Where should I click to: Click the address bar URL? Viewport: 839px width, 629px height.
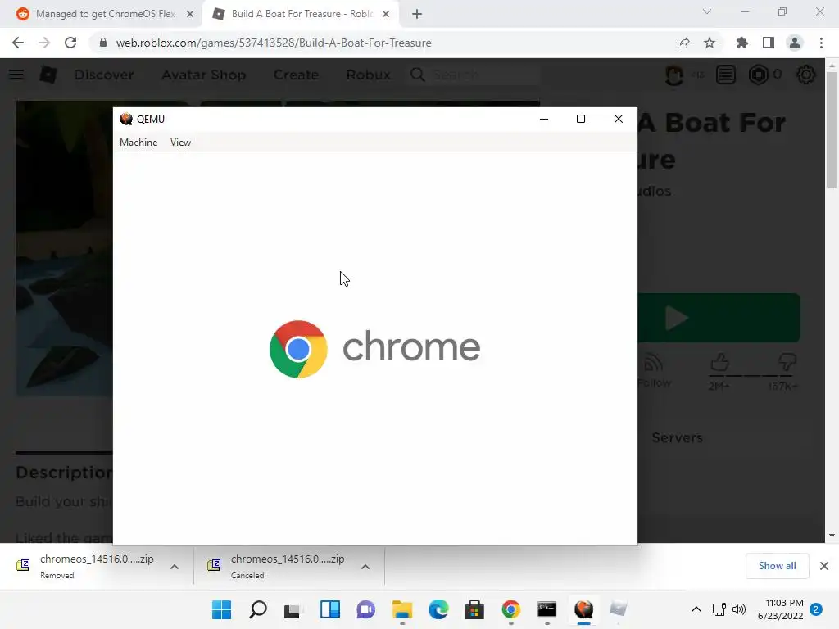pyautogui.click(x=274, y=43)
